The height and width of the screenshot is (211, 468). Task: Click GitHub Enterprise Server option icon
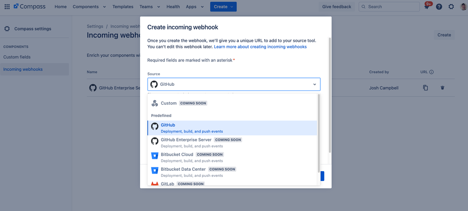pos(155,141)
